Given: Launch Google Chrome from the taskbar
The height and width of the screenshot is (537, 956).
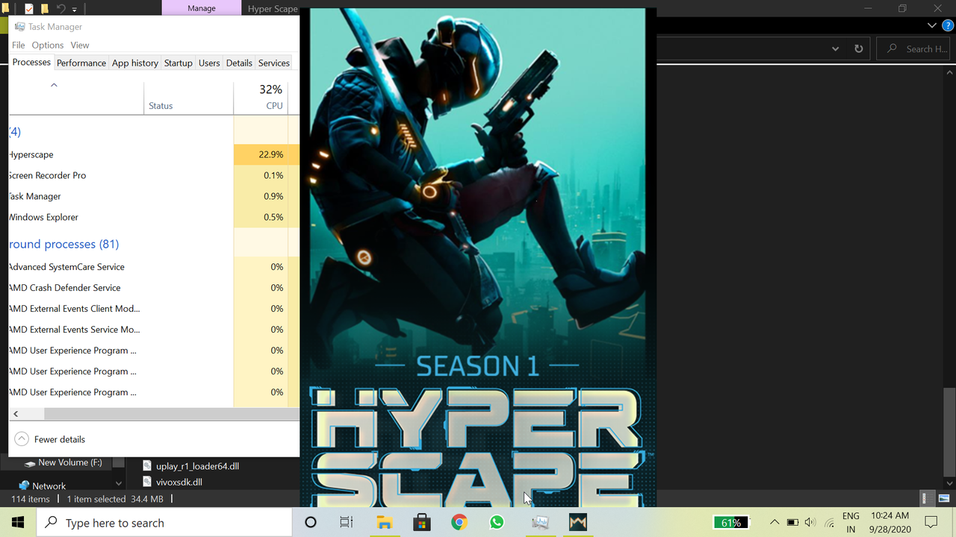Looking at the screenshot, I should [459, 522].
